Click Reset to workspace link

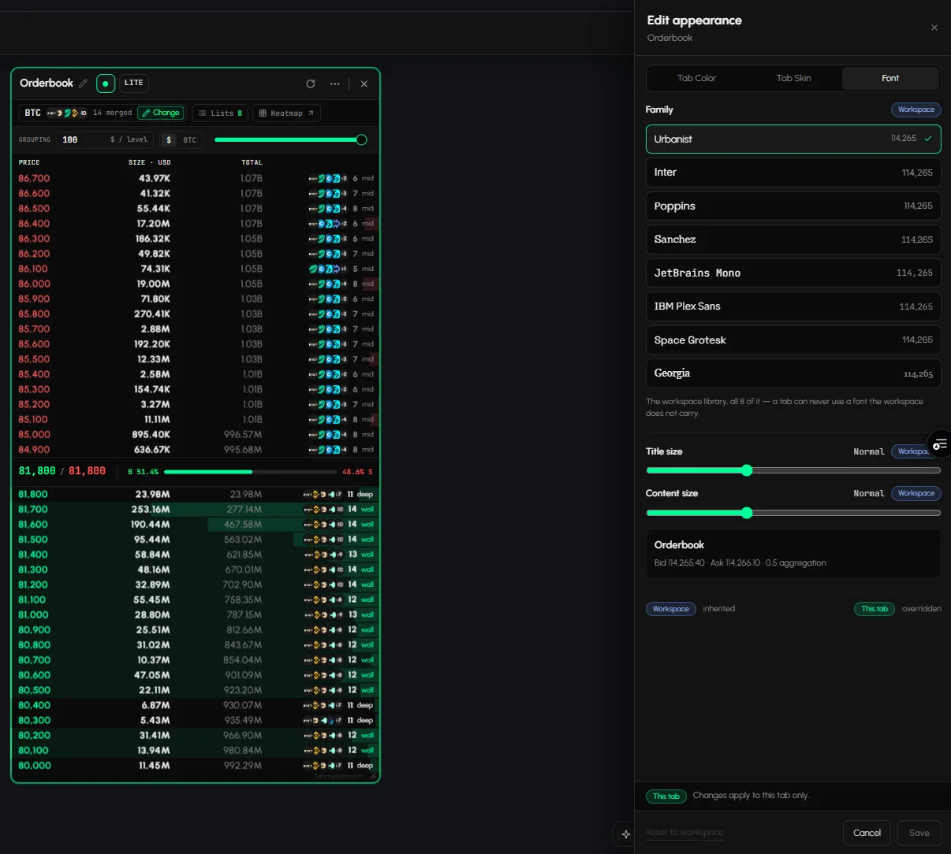(x=684, y=833)
